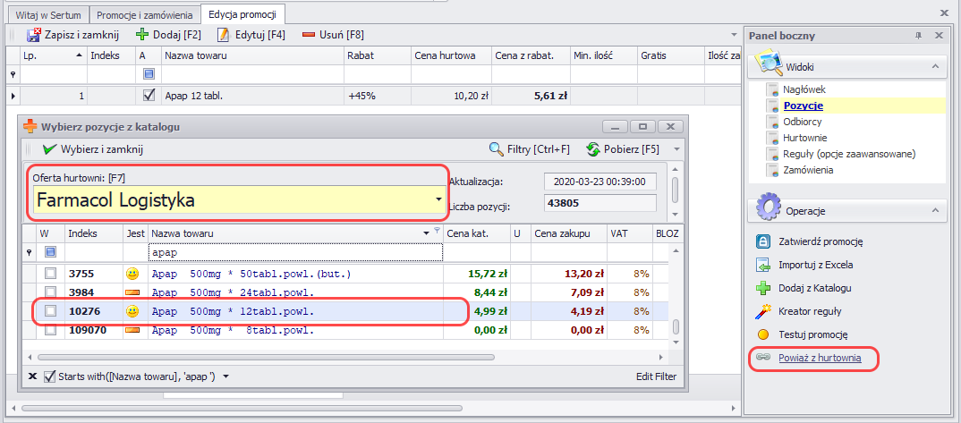Click the green Dodaj [F2] plus icon
The width and height of the screenshot is (961, 423).
tap(141, 35)
